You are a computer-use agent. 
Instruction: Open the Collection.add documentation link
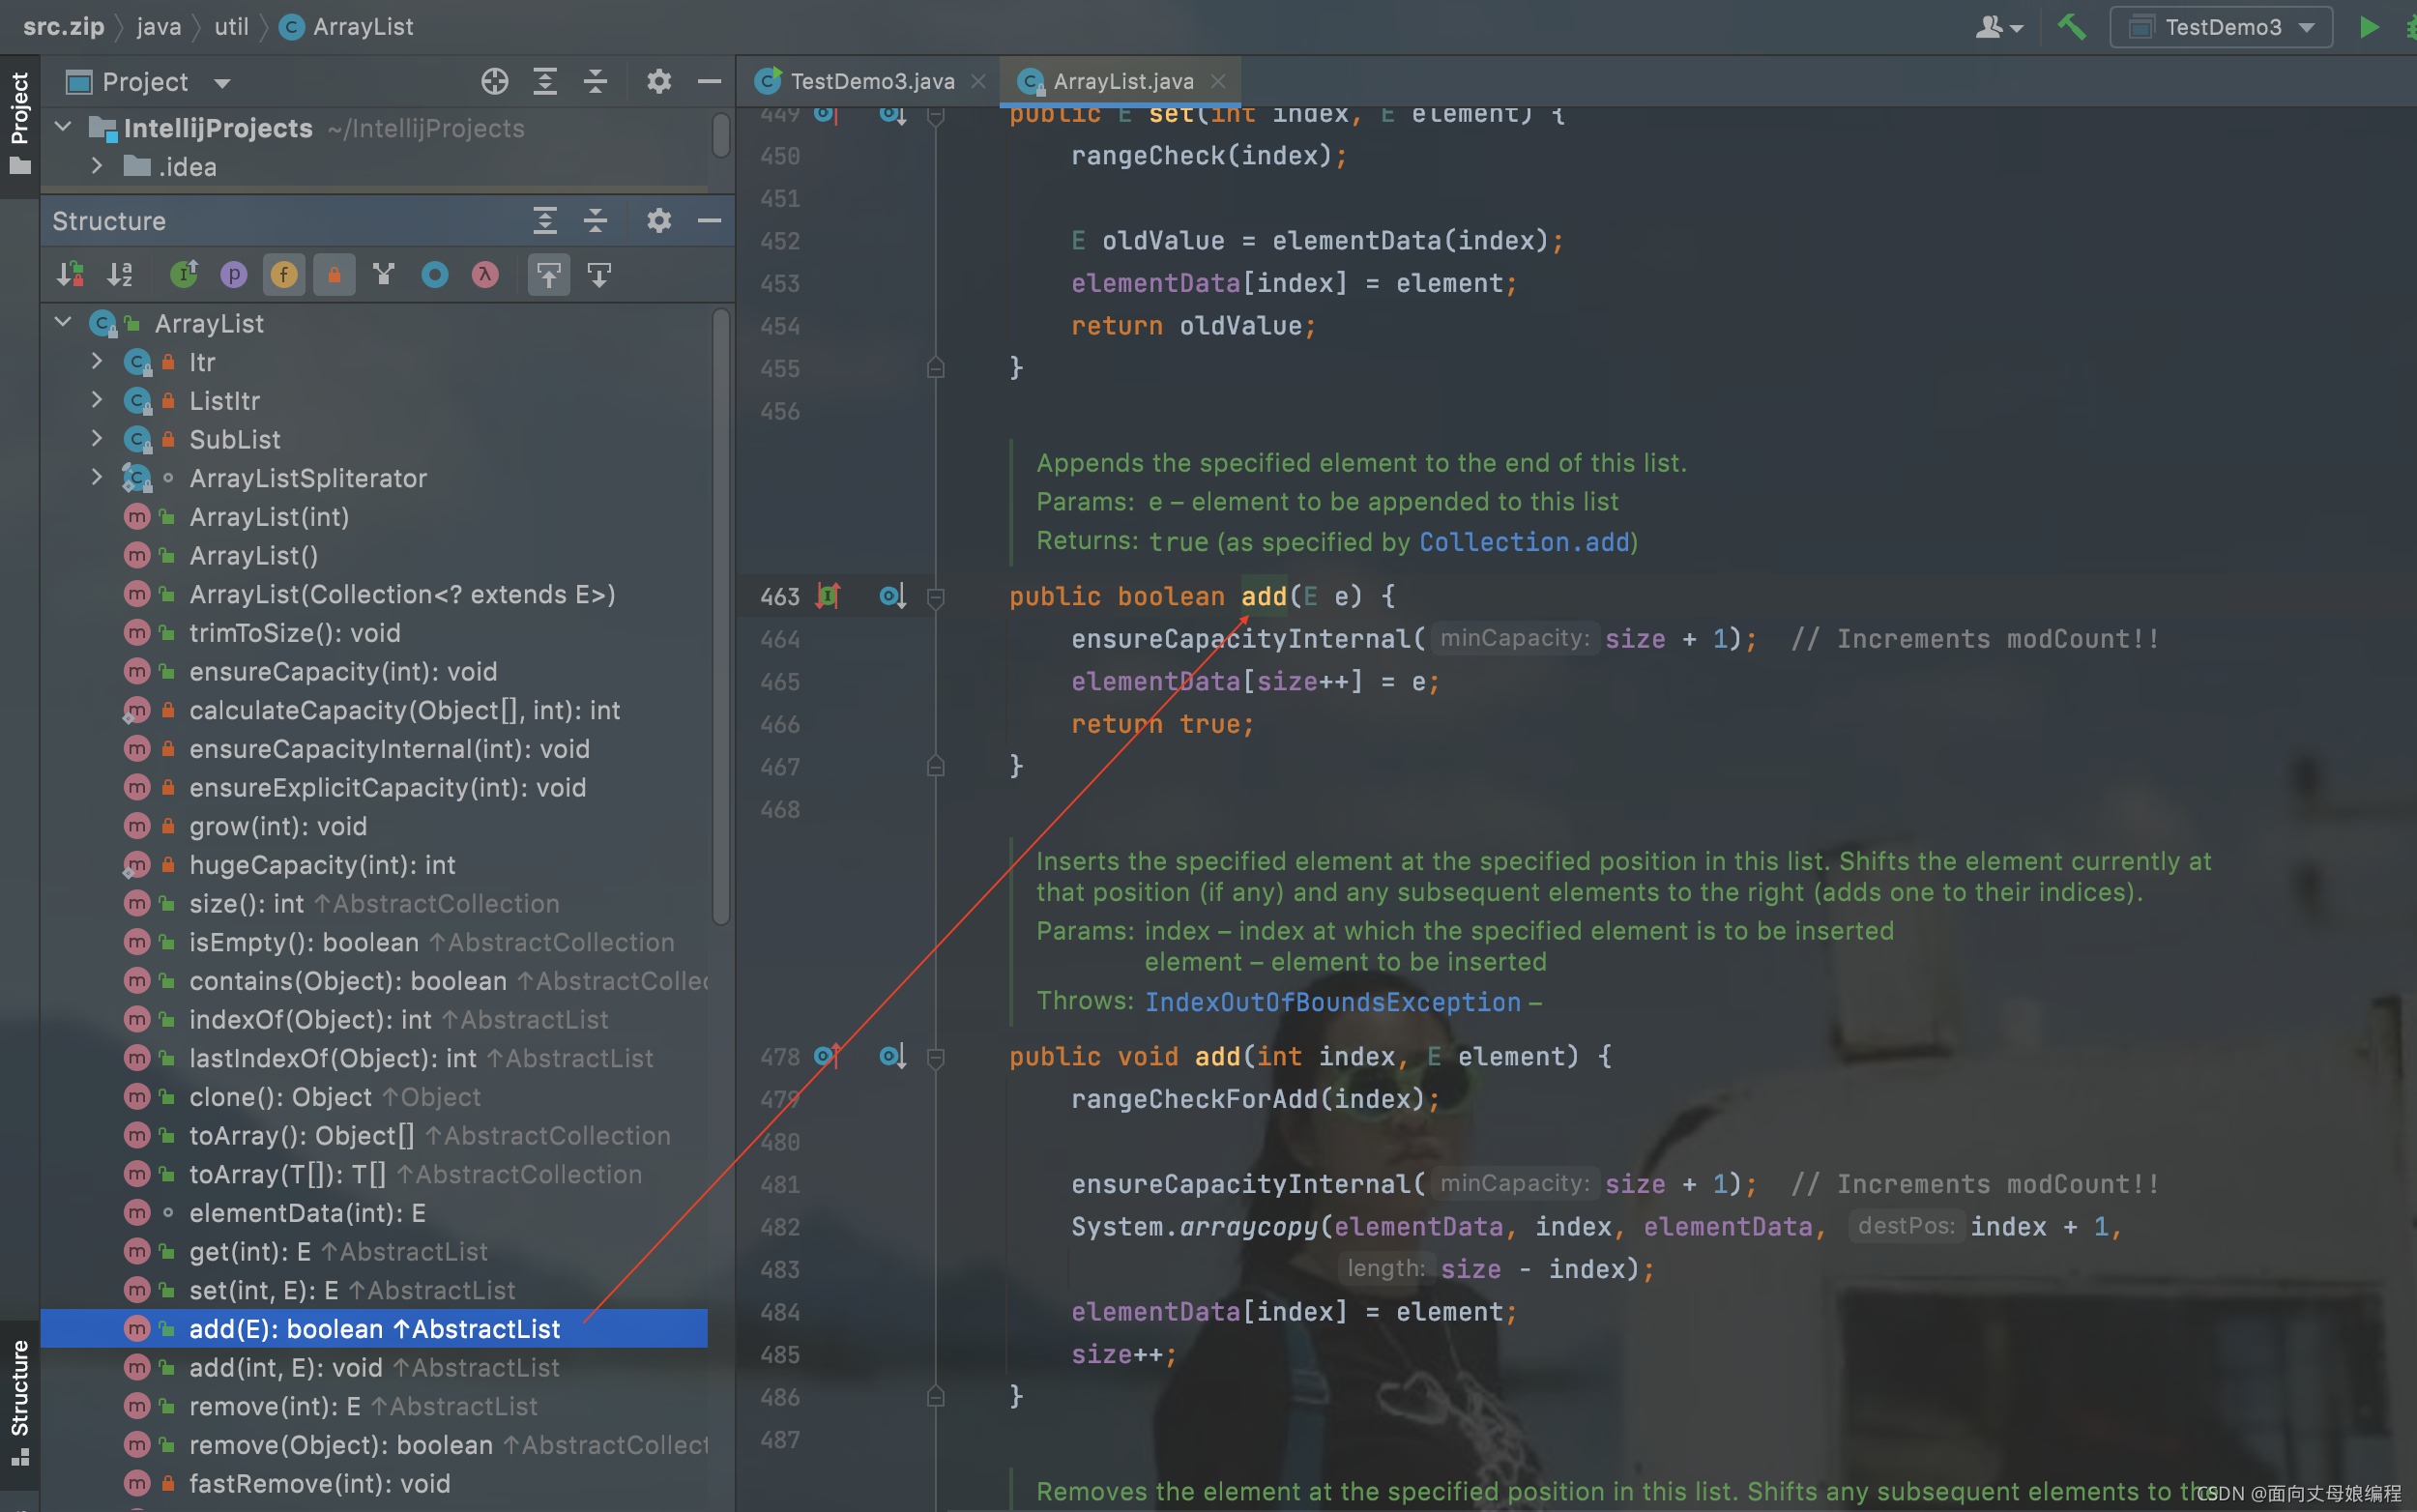click(x=1524, y=542)
